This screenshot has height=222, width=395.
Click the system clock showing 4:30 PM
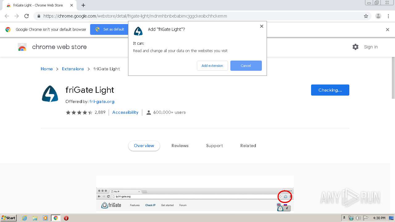point(379,218)
